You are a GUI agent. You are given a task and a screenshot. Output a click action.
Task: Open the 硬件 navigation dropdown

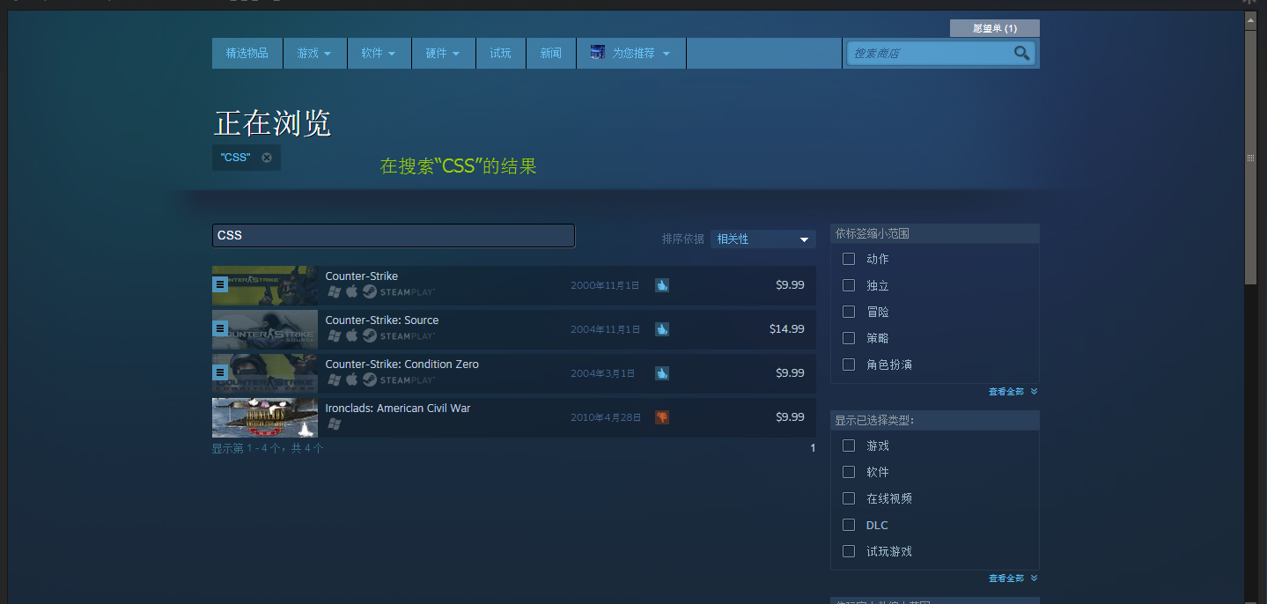[443, 53]
